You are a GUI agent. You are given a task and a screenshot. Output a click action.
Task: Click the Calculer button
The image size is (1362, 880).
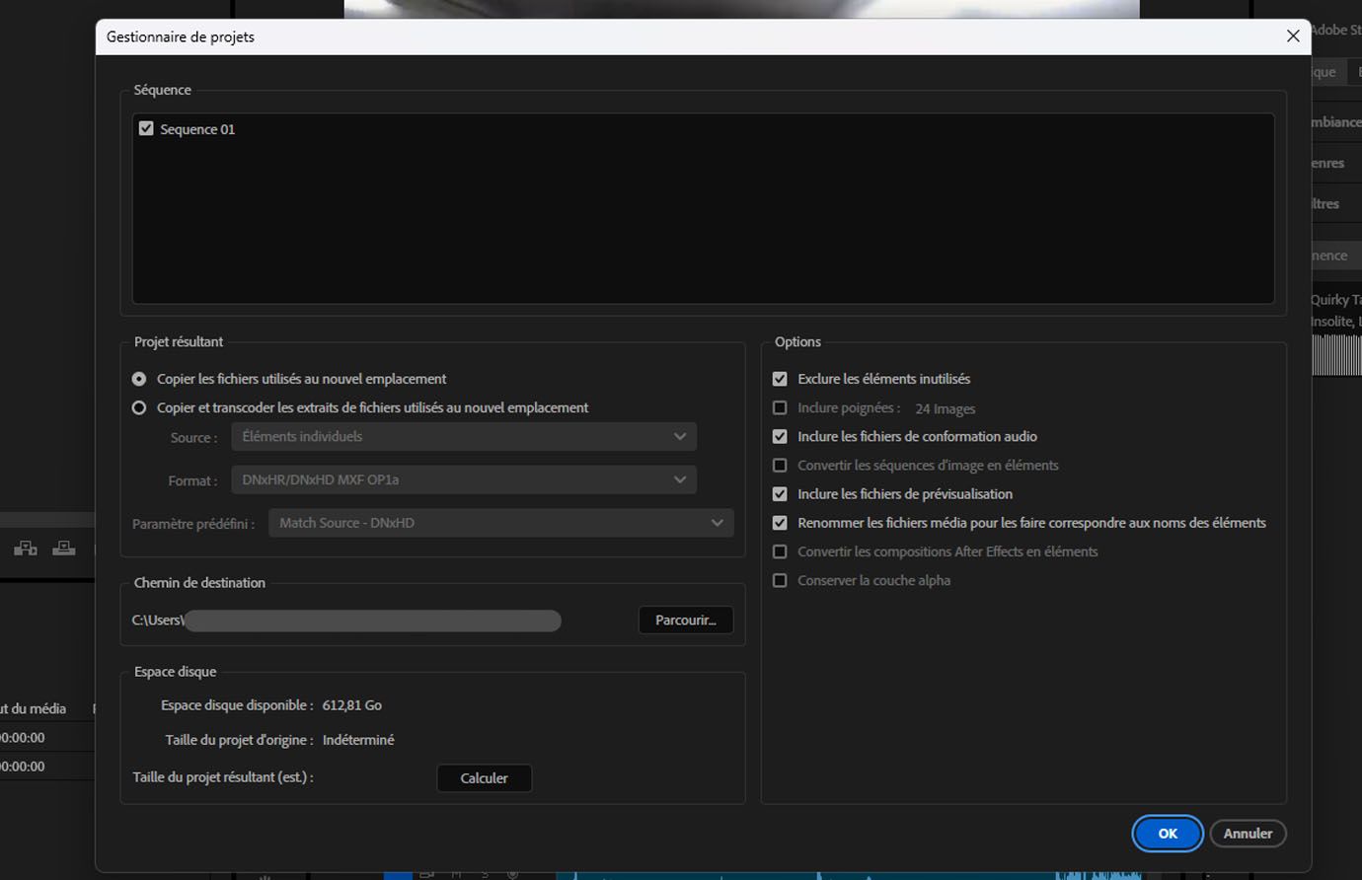click(x=485, y=778)
